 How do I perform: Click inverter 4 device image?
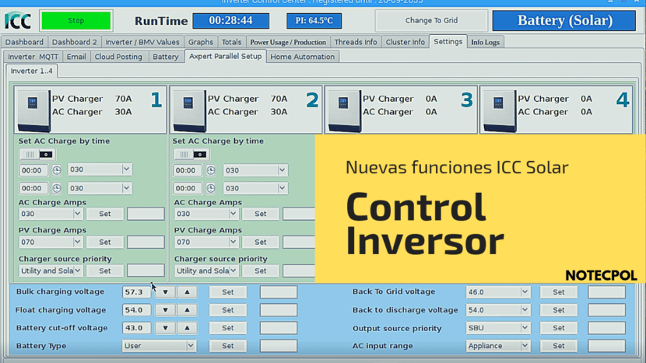pyautogui.click(x=500, y=110)
